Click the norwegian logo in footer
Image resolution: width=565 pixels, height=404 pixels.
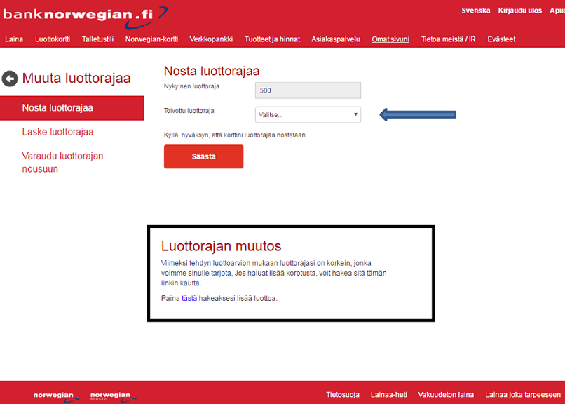click(x=56, y=396)
